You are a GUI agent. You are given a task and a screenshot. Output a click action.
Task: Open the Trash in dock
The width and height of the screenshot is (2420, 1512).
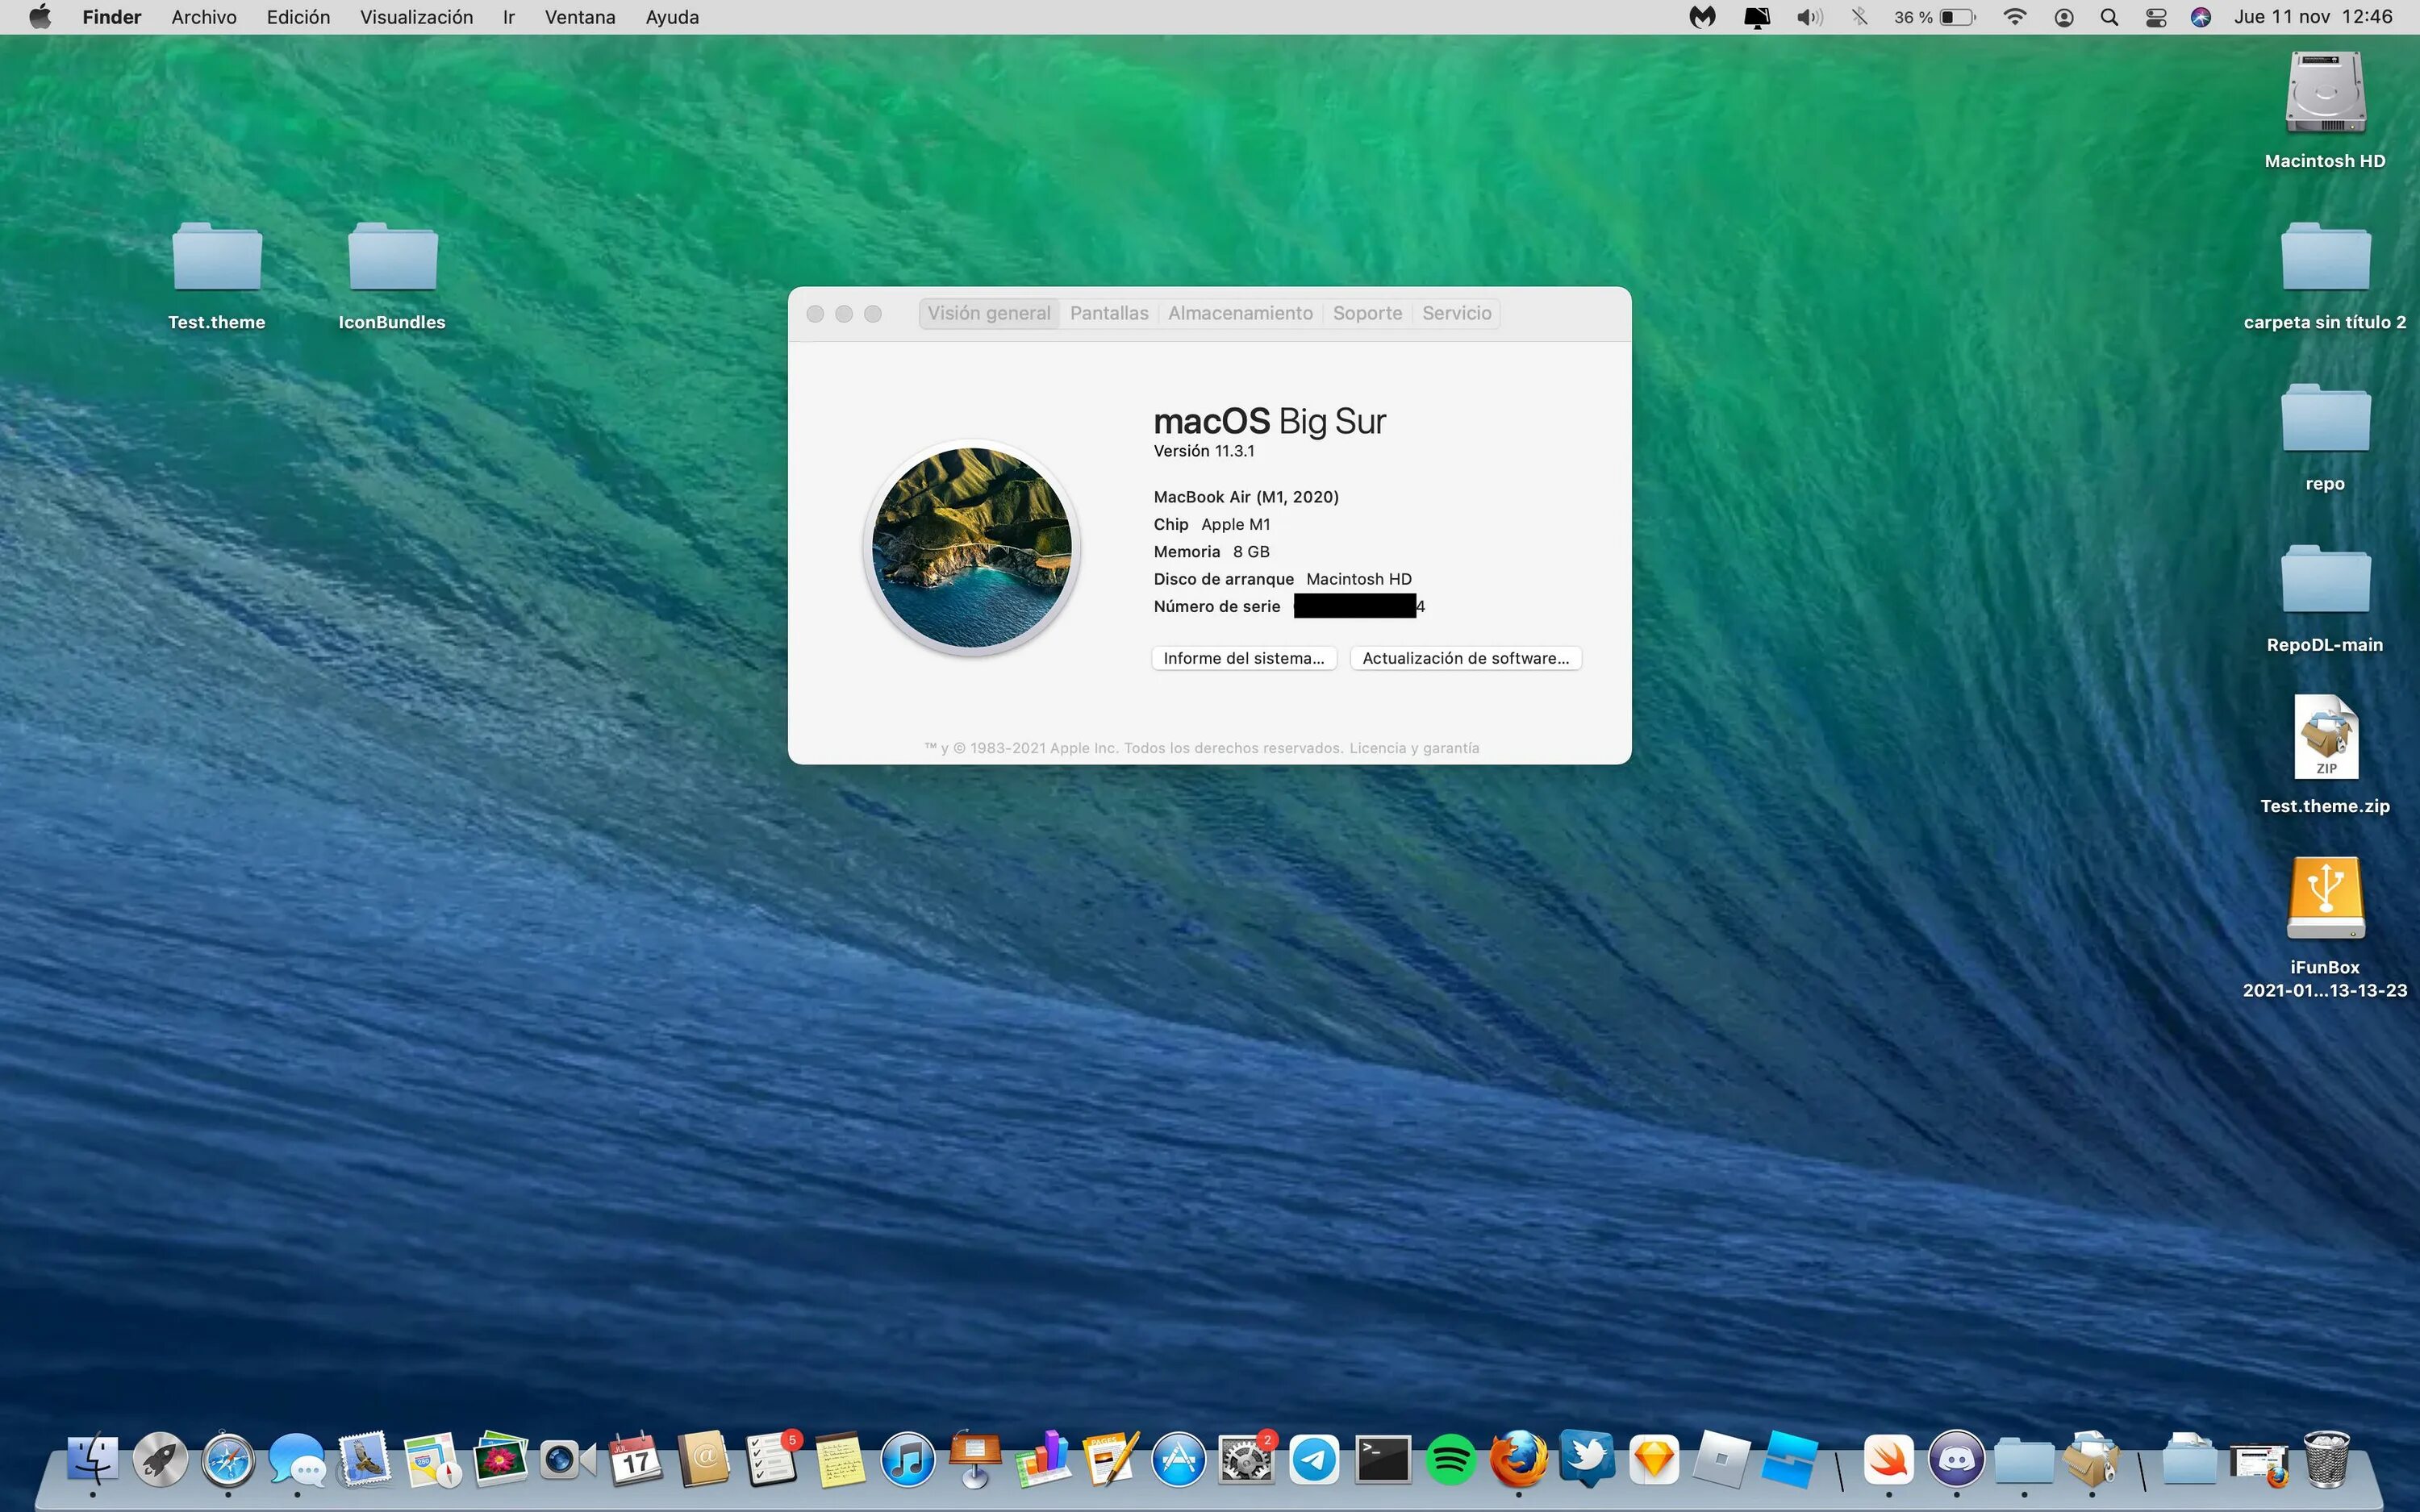click(2326, 1460)
